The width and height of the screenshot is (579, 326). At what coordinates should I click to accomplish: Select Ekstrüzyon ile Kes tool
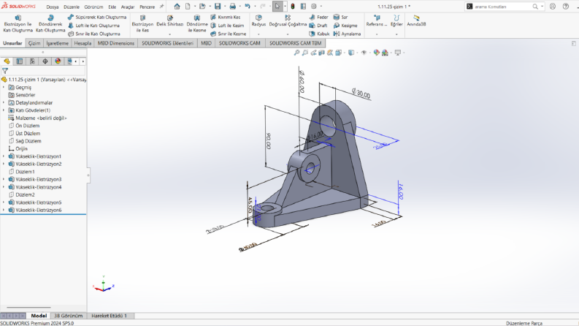click(x=142, y=23)
